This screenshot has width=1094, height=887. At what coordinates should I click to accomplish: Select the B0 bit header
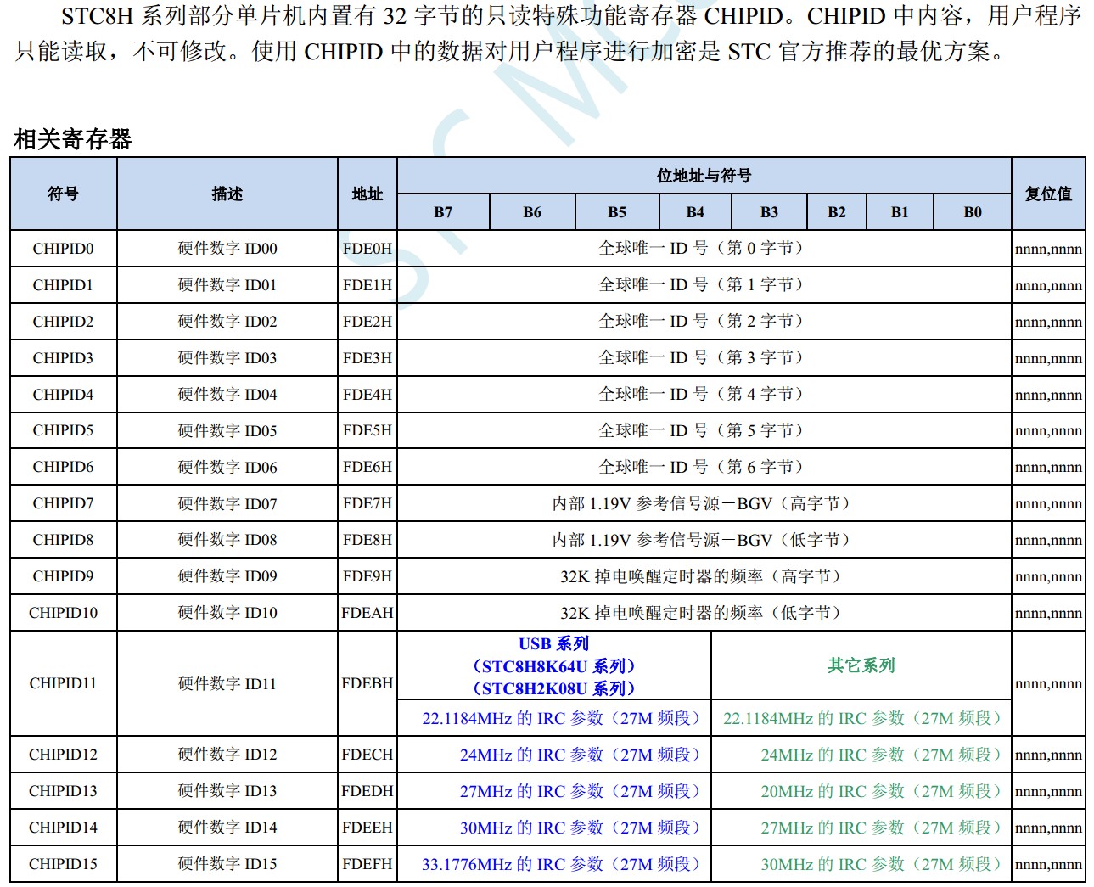point(973,212)
